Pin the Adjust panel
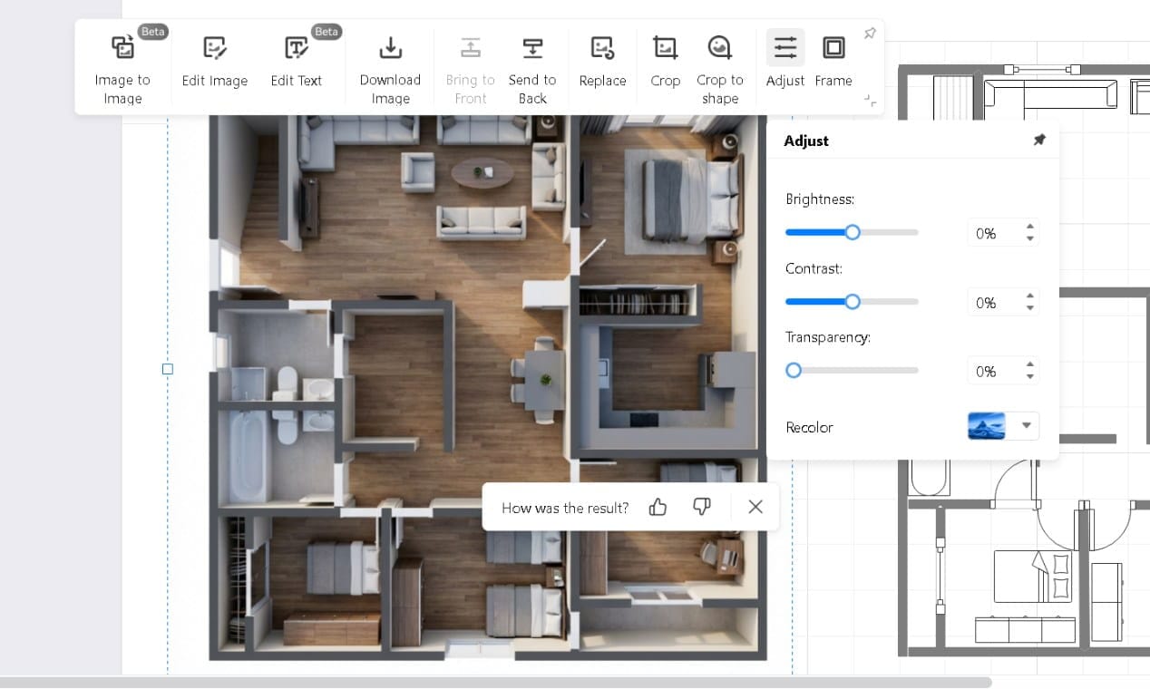The width and height of the screenshot is (1150, 689). pyautogui.click(x=1039, y=140)
